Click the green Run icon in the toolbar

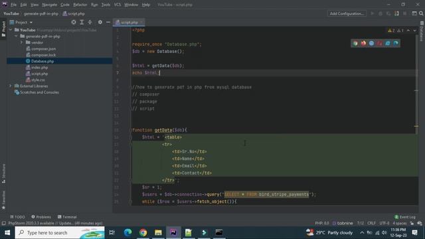tap(373, 13)
